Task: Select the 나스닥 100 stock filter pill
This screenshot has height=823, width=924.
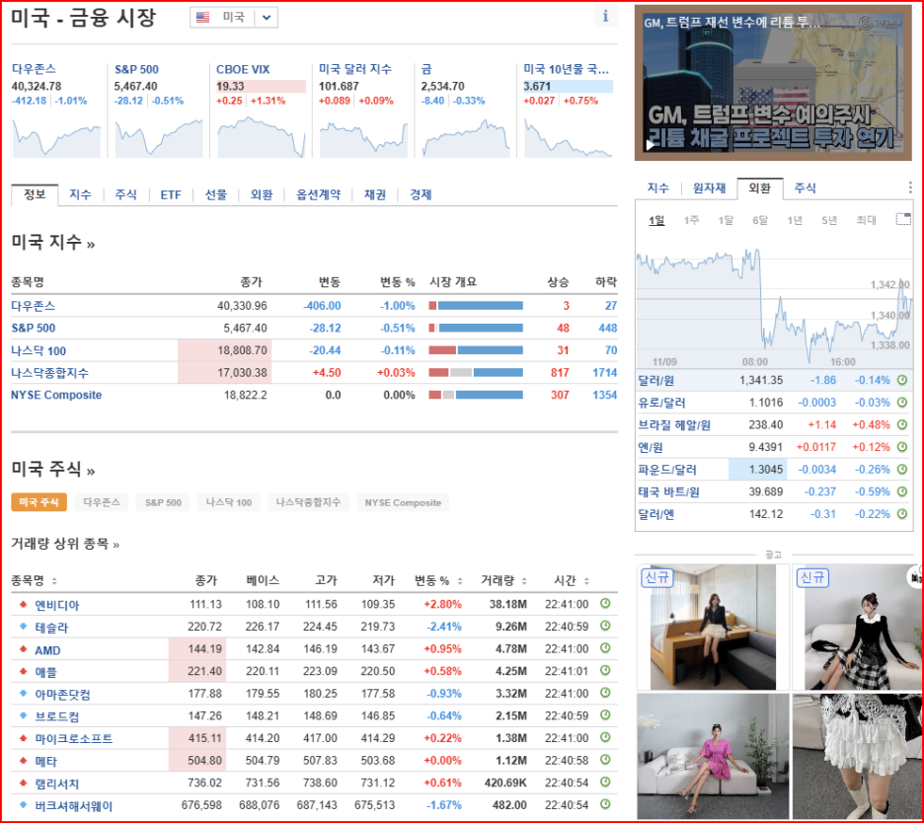Action: (229, 502)
